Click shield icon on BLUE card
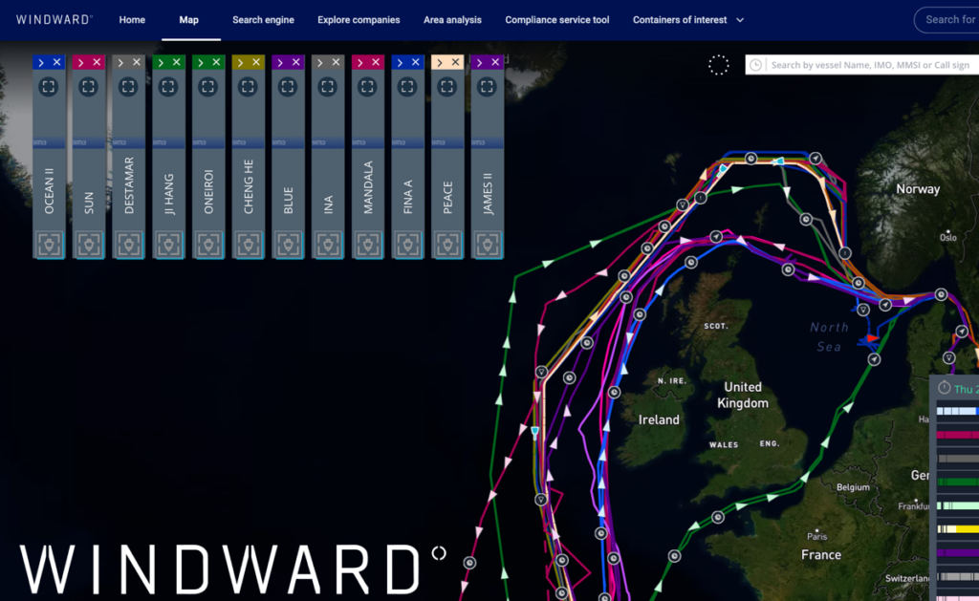The width and height of the screenshot is (979, 601). [288, 245]
